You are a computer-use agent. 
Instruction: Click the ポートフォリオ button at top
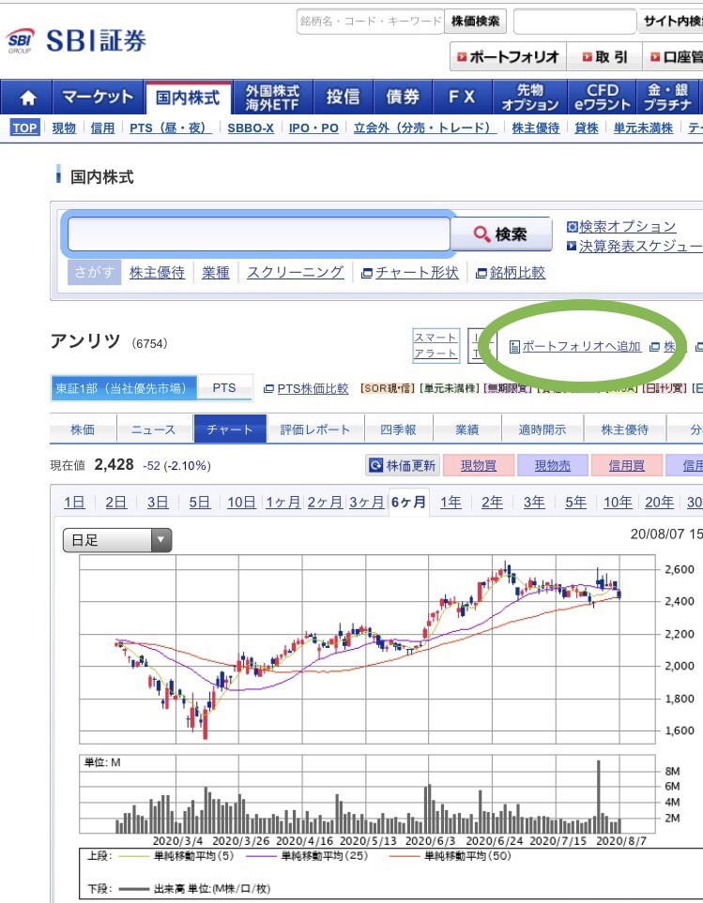pyautogui.click(x=508, y=56)
